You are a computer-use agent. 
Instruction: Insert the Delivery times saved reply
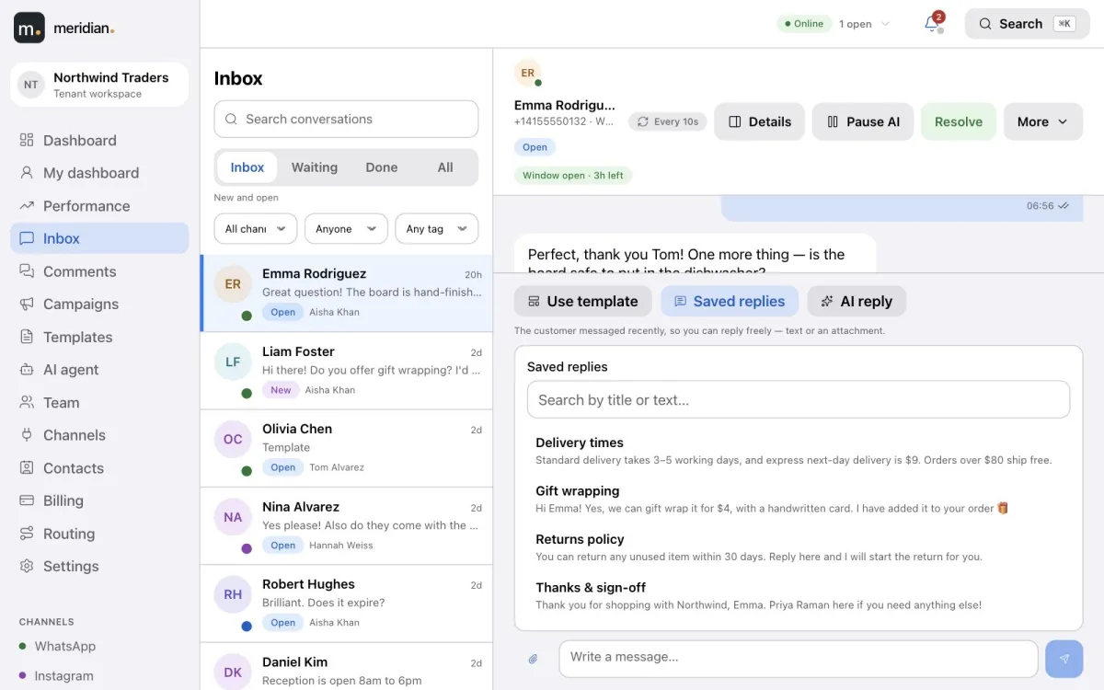tap(799, 451)
